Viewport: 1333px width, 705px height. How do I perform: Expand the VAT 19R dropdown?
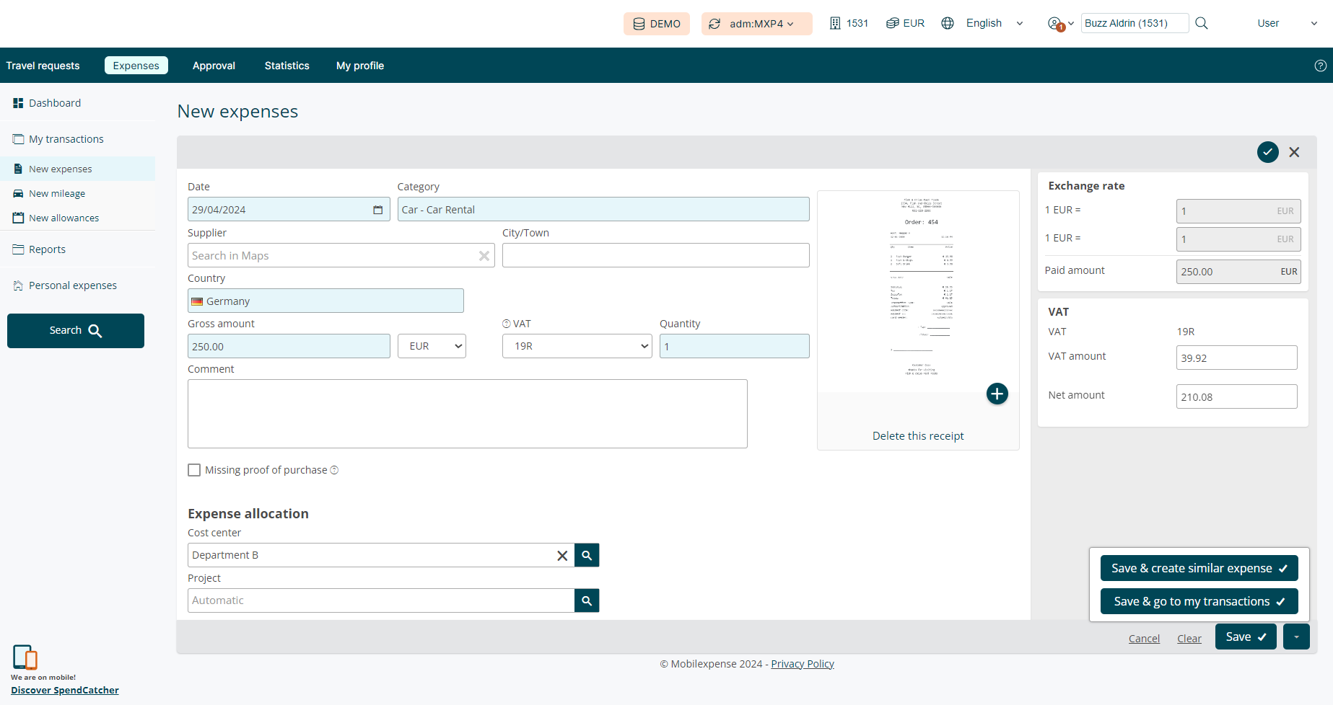click(577, 346)
